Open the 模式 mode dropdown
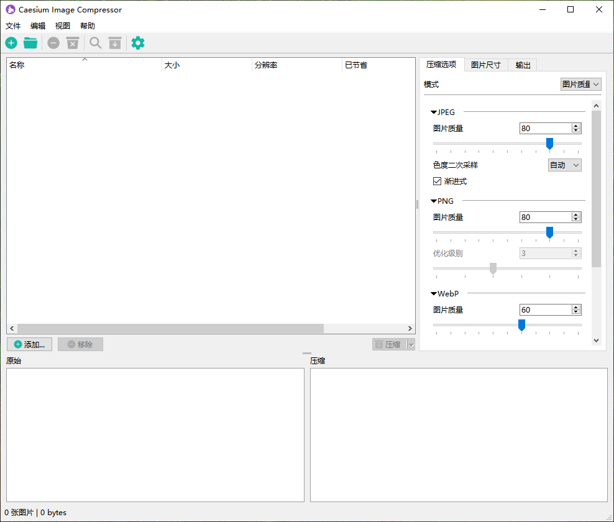 (580, 85)
